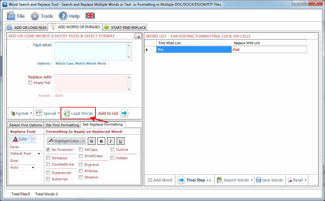Switch to START FIND REPLACE tab

coord(124,27)
